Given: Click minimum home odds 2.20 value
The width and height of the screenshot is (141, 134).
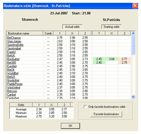Looking at the screenshot, I should (x=39, y=113).
